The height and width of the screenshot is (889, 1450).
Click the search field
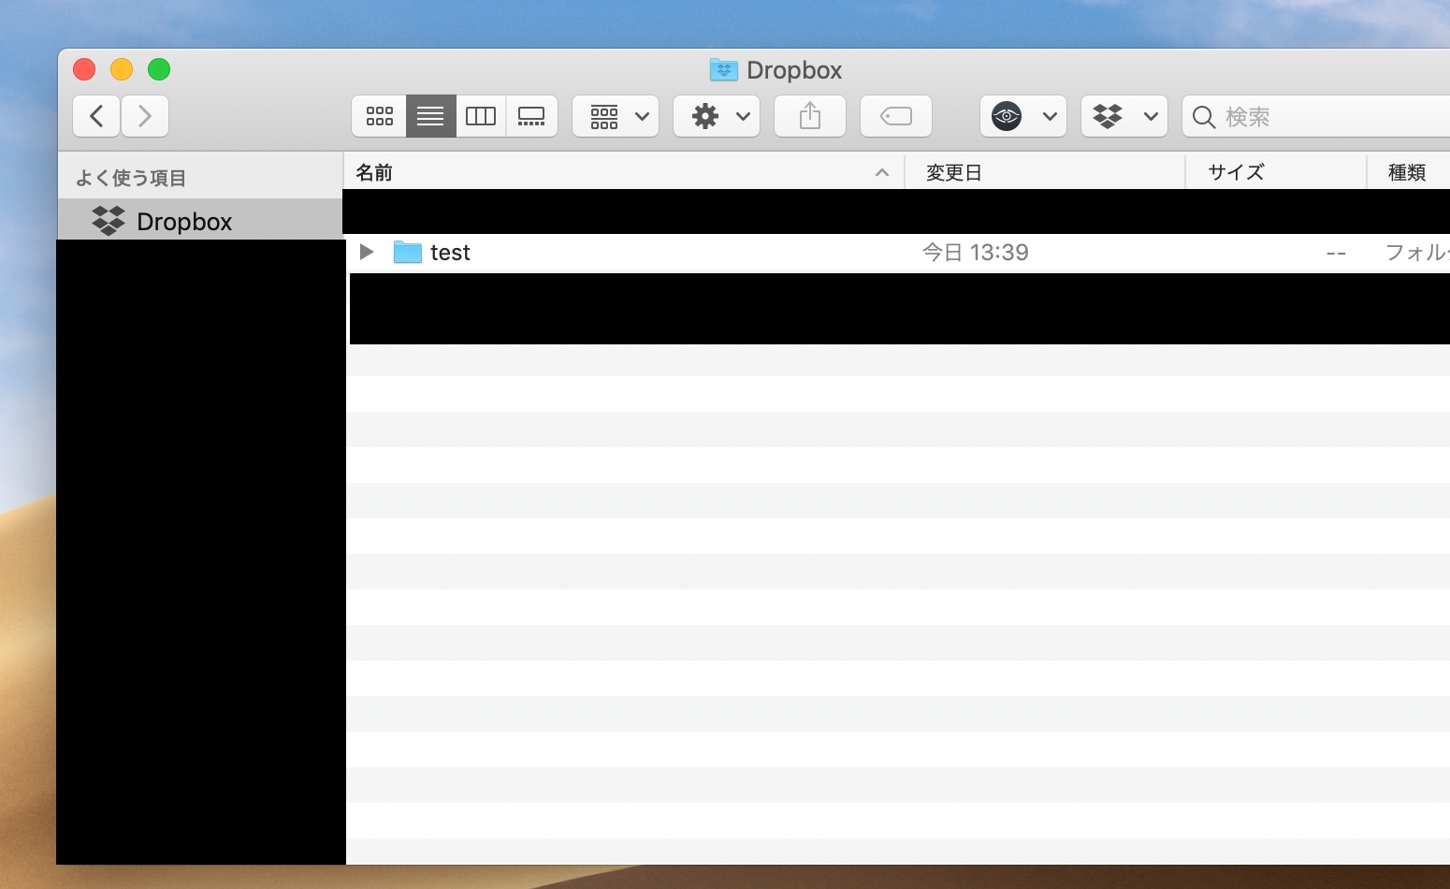click(1316, 117)
